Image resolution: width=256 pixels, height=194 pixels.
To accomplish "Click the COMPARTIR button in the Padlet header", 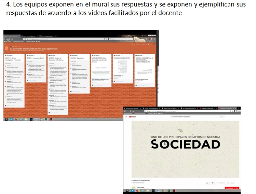I will [144, 44].
